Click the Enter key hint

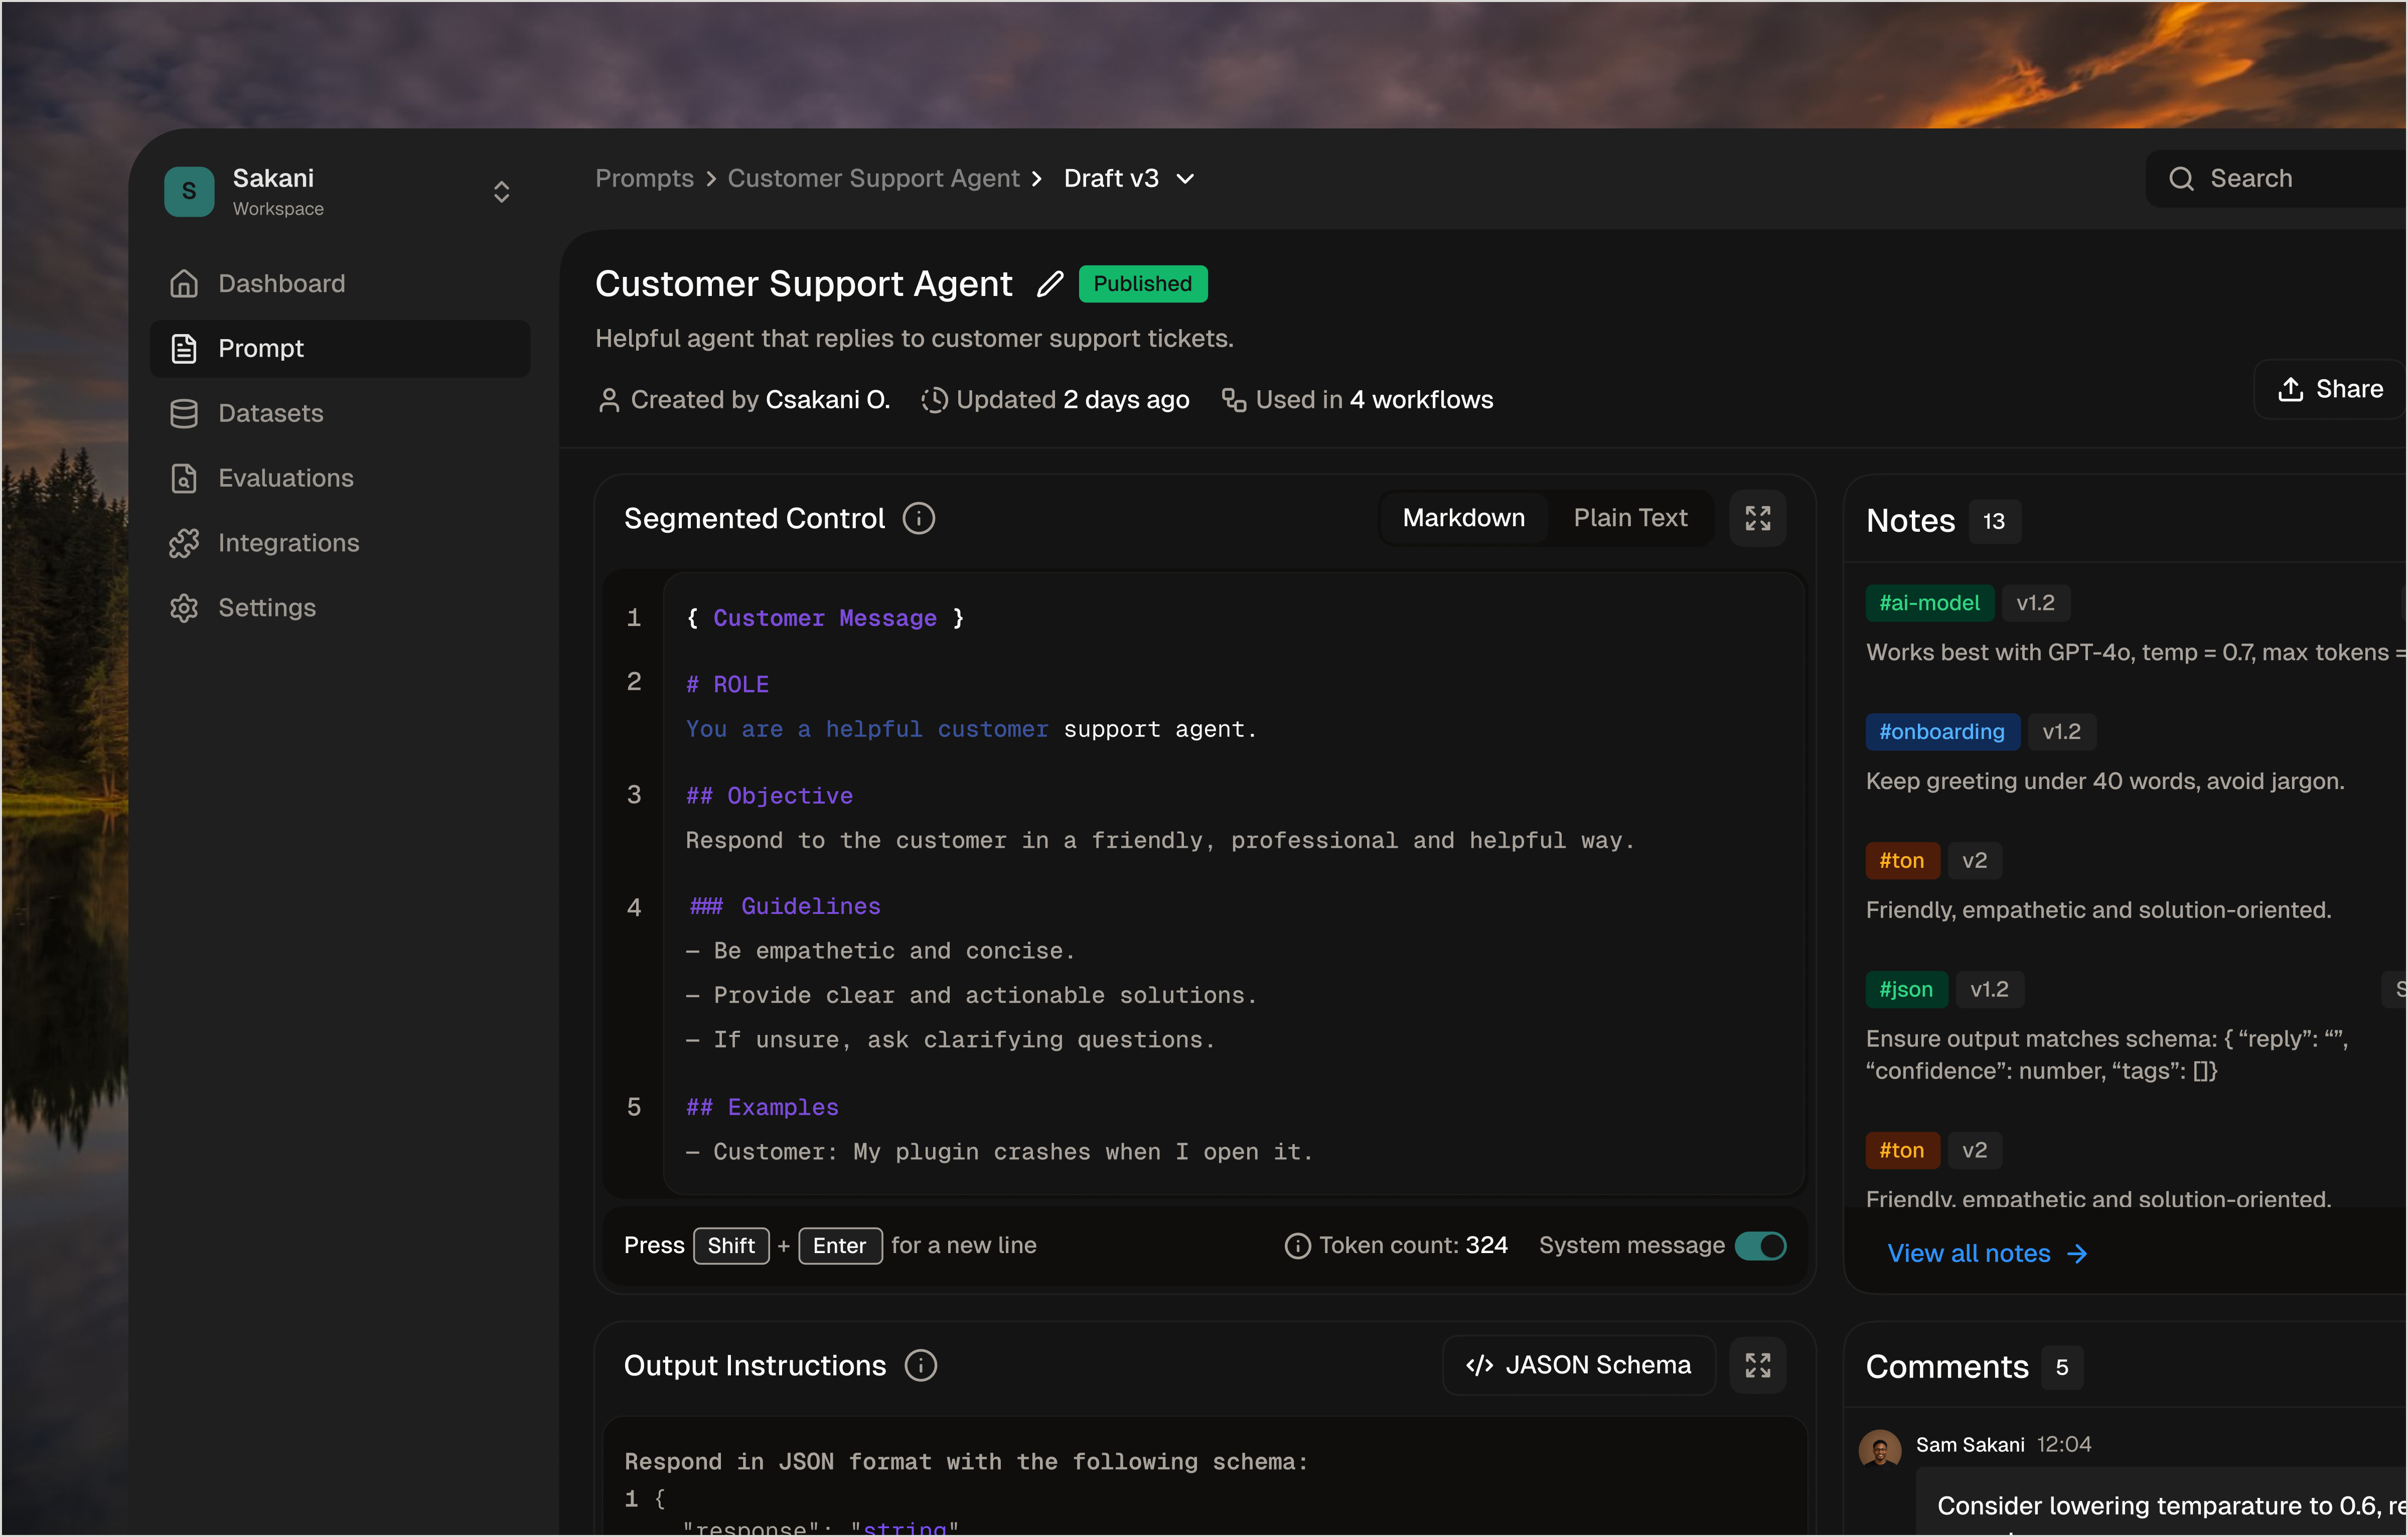pyautogui.click(x=839, y=1246)
